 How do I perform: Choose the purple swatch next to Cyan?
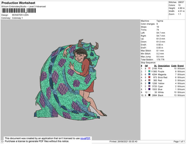pyautogui.click(x=149, y=86)
